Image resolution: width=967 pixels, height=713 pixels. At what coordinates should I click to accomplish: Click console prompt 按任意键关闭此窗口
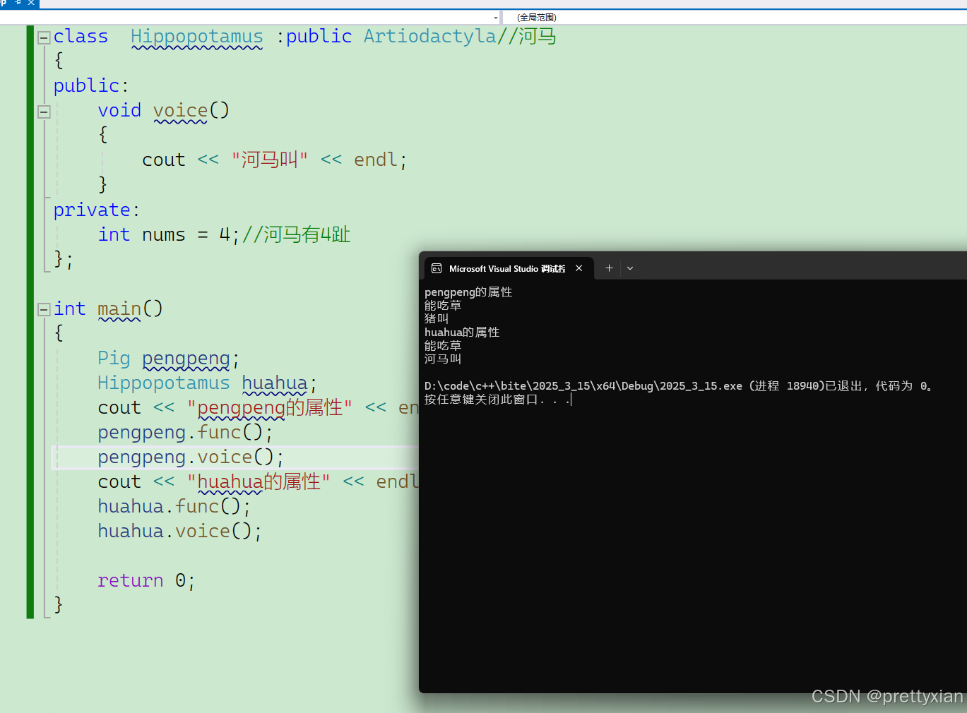click(x=496, y=399)
